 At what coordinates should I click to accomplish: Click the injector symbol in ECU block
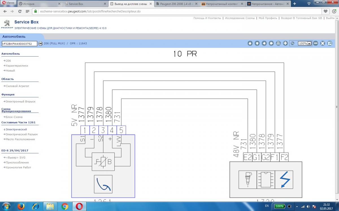(247, 179)
